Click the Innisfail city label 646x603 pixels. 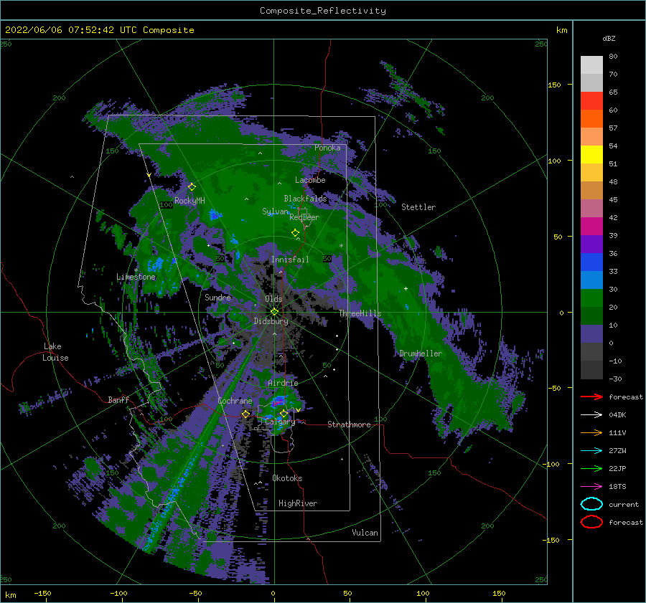pos(290,260)
